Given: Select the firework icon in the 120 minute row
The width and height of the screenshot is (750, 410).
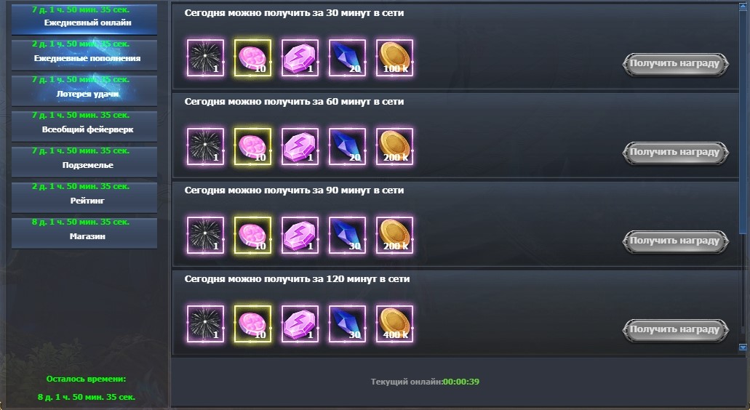Looking at the screenshot, I should coord(205,324).
